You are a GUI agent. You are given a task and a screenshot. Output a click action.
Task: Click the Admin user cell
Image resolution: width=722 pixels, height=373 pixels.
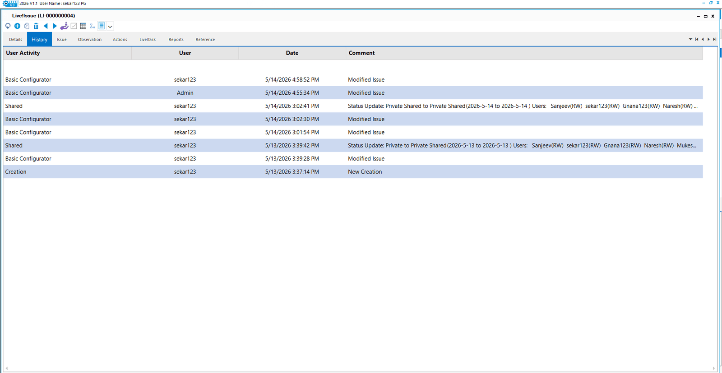coord(185,93)
